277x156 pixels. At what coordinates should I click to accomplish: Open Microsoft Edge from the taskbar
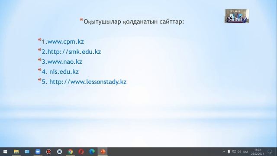tap(92, 152)
